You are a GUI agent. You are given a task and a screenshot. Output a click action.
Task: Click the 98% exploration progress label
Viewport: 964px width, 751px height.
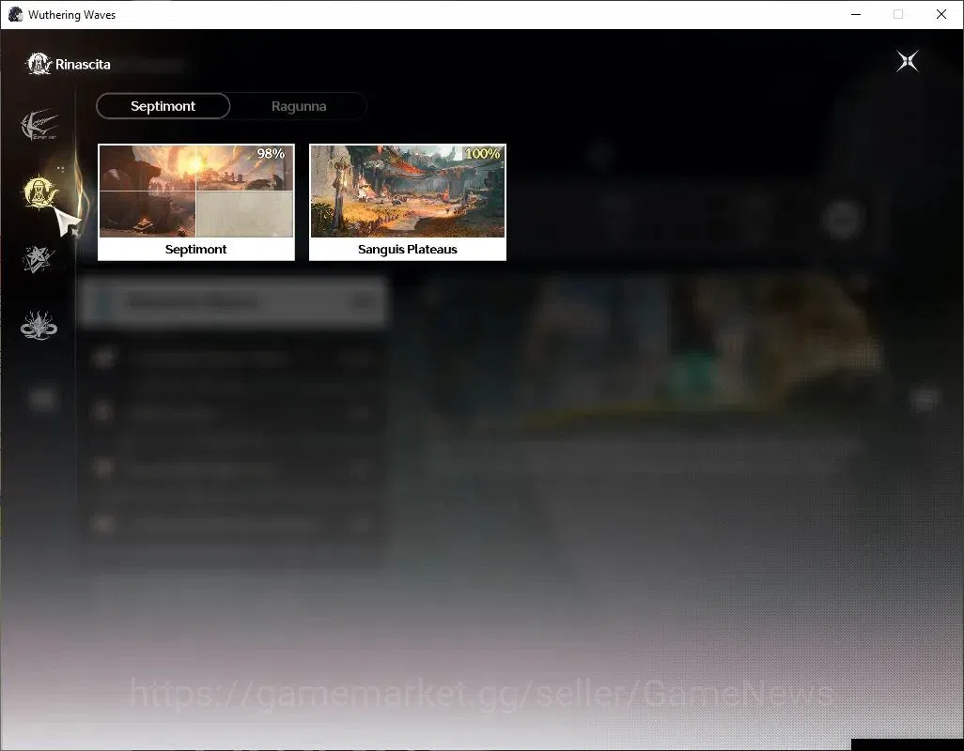pyautogui.click(x=271, y=154)
